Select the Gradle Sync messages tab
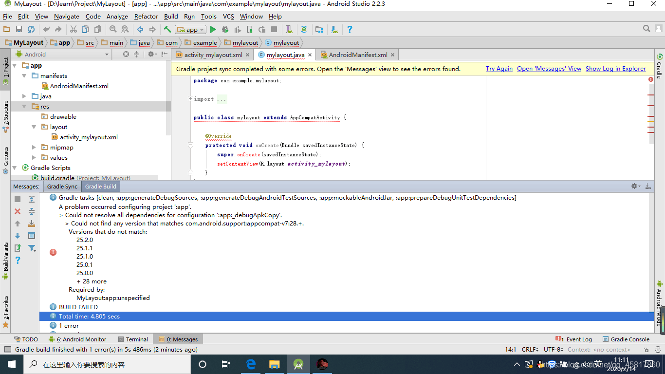Viewport: 665px width, 374px height. [62, 187]
